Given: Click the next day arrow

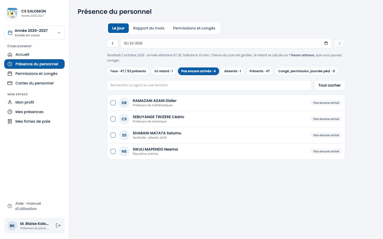Looking at the screenshot, I should (x=339, y=43).
